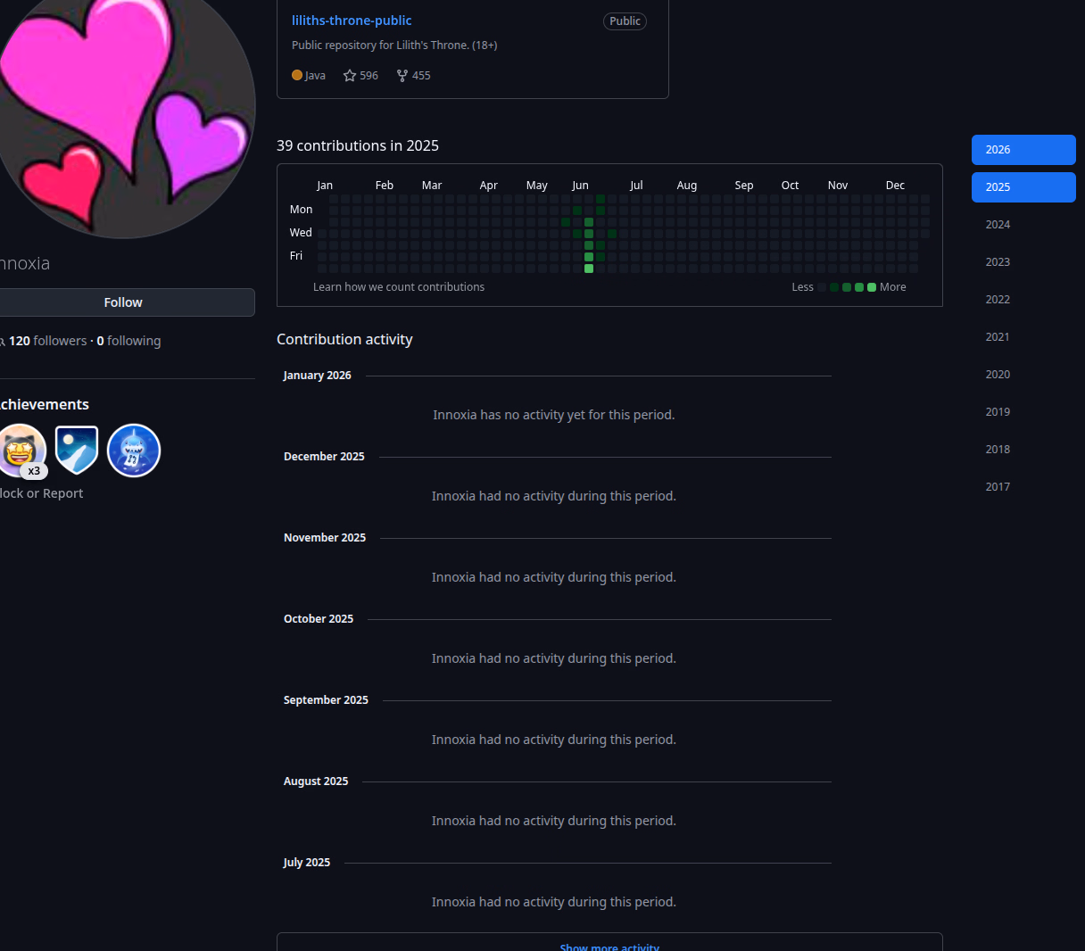The height and width of the screenshot is (951, 1085).
Task: Click Learn how we count contributions
Action: click(x=399, y=287)
